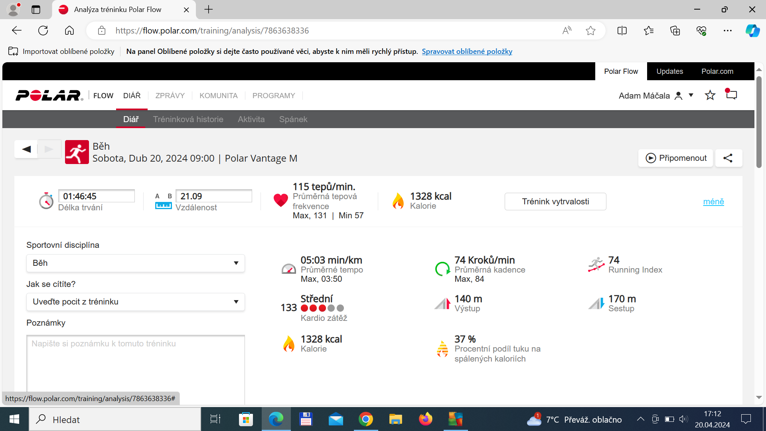766x431 pixels.
Task: Click the previous training arrow icon
Action: point(26,149)
